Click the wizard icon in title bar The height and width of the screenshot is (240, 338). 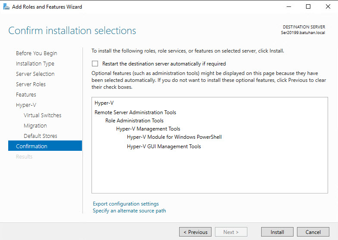(x=6, y=7)
